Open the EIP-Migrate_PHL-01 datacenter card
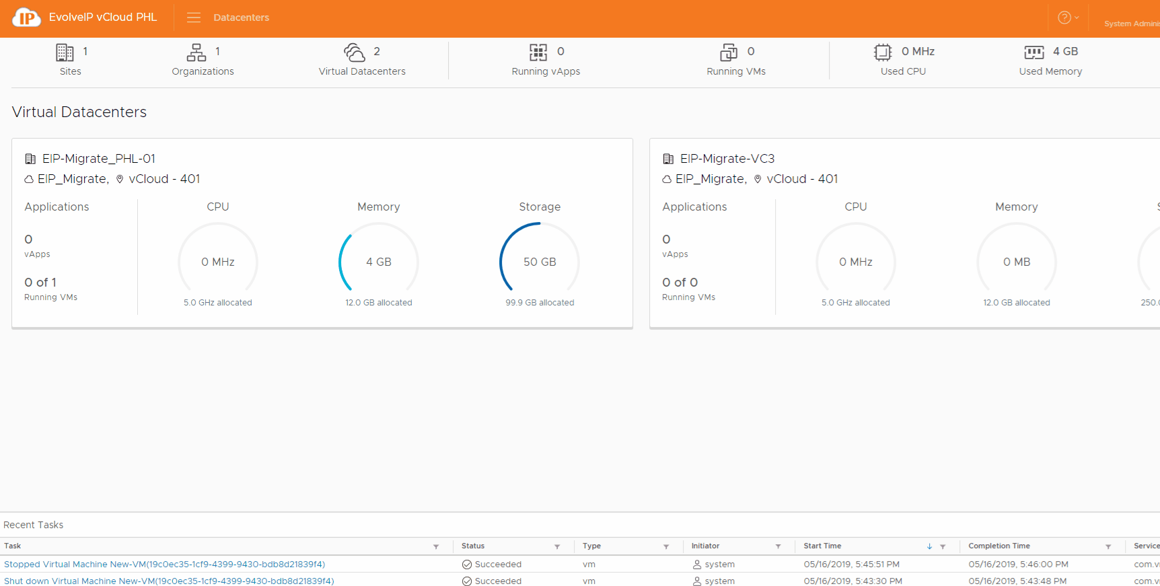The image size is (1160, 586). point(99,159)
